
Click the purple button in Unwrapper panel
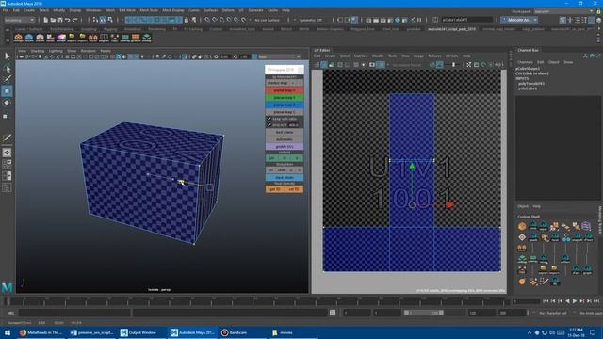click(285, 147)
